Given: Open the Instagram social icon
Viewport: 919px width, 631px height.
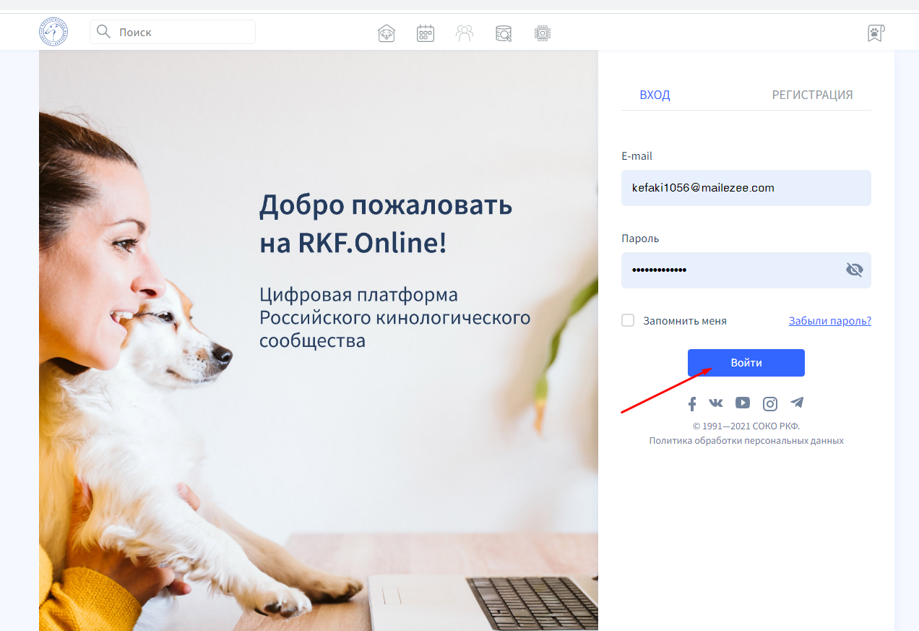Looking at the screenshot, I should [x=770, y=404].
